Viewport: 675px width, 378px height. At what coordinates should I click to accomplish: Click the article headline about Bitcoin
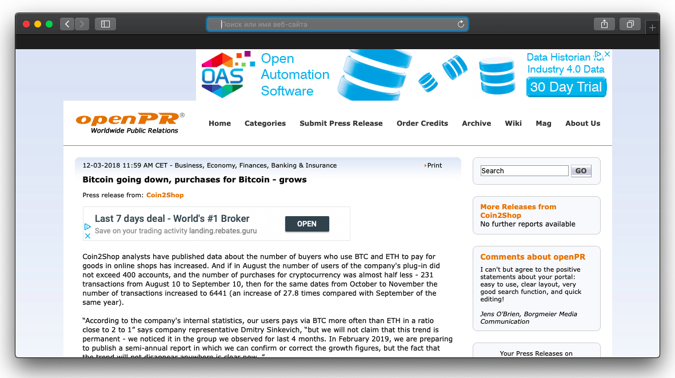[x=194, y=180]
